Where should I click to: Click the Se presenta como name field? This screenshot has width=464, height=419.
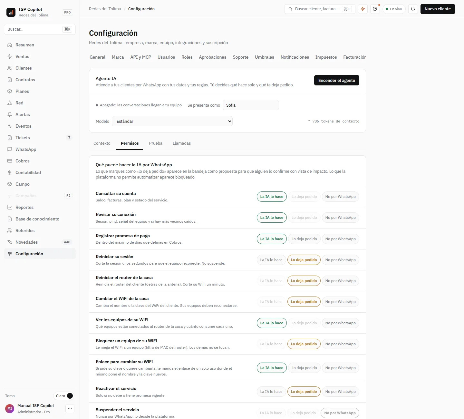click(251, 105)
